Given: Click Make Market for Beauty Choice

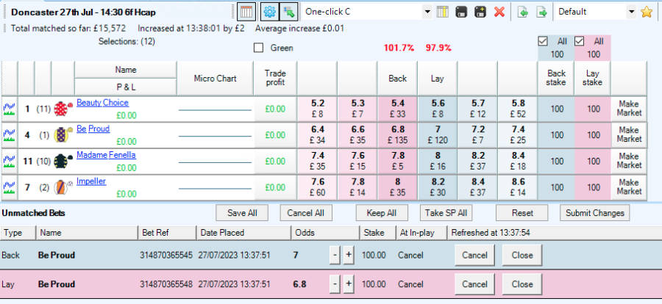Looking at the screenshot, I should click(629, 109).
